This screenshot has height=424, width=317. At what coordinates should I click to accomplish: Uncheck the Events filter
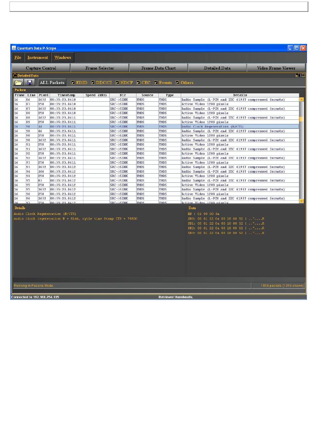[x=156, y=83]
